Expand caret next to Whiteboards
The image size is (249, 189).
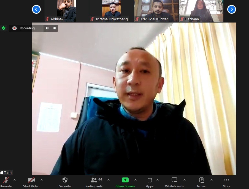click(x=185, y=180)
